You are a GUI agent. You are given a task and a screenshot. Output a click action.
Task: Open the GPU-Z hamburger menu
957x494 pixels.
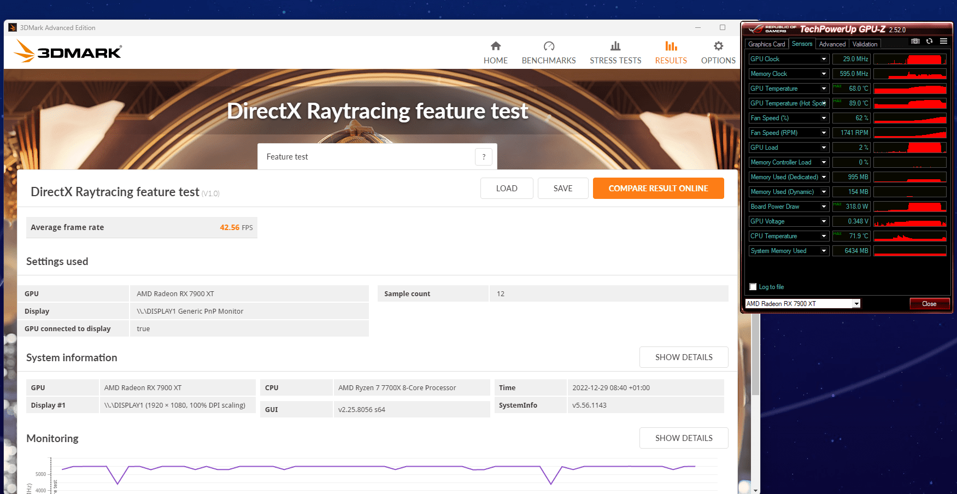point(943,42)
